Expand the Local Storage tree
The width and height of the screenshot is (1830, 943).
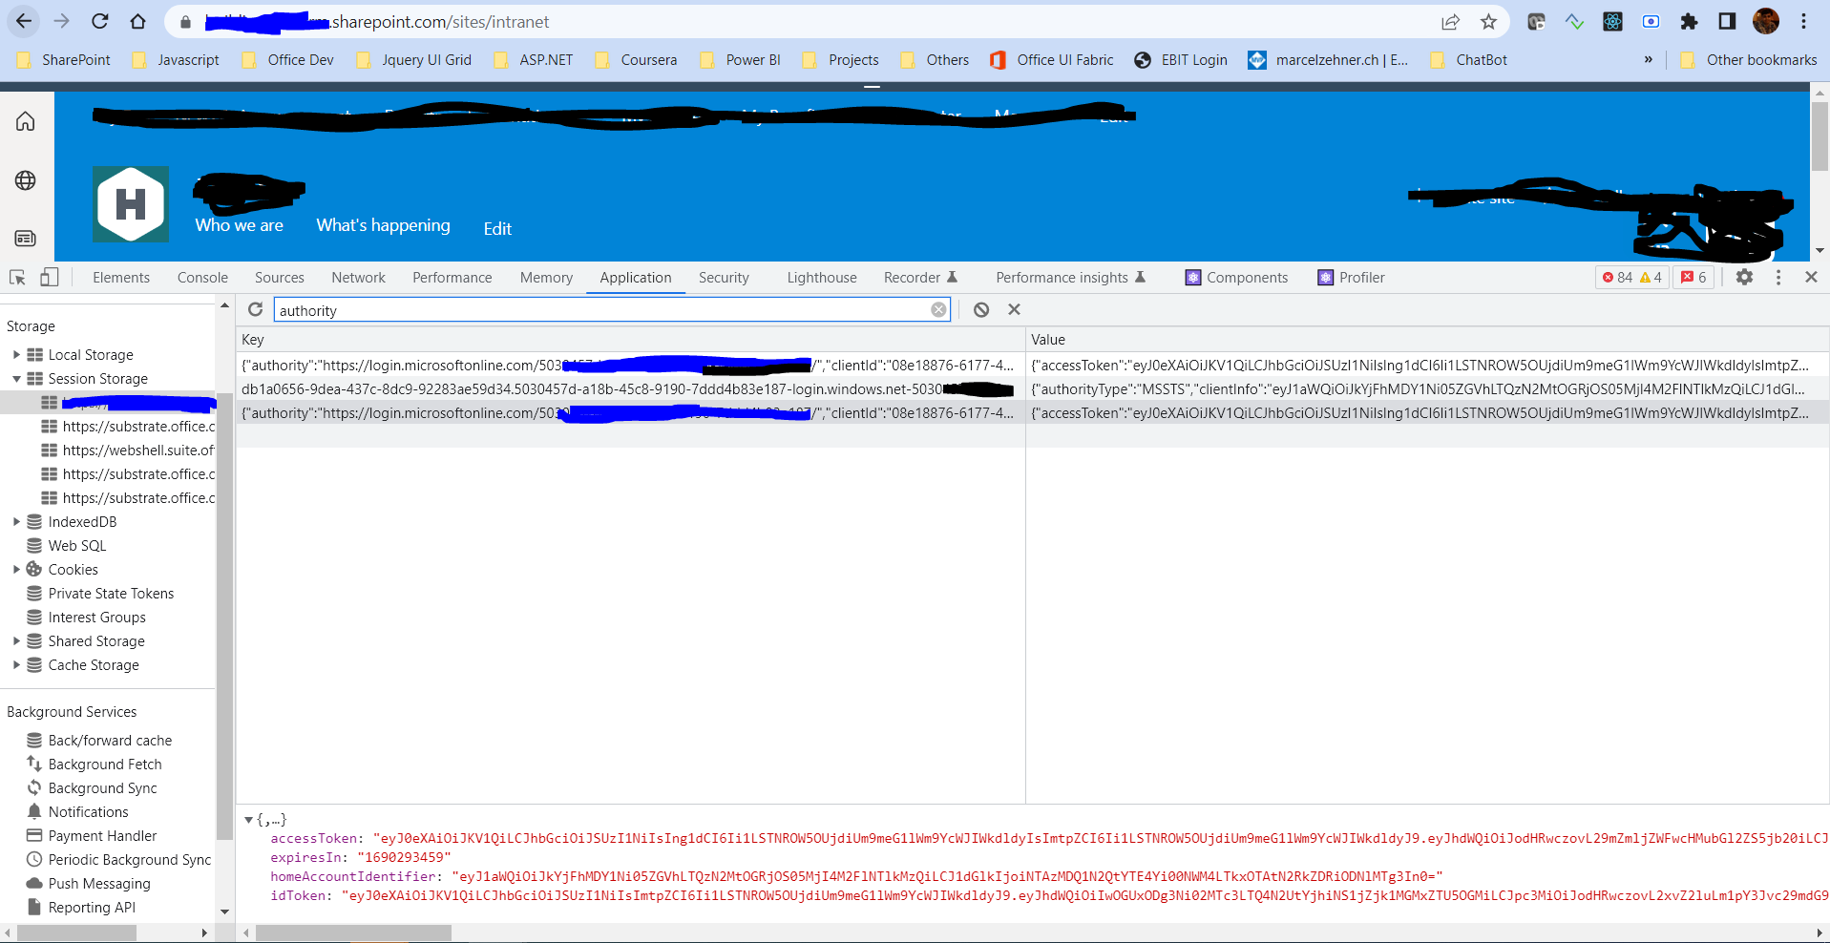coord(16,354)
